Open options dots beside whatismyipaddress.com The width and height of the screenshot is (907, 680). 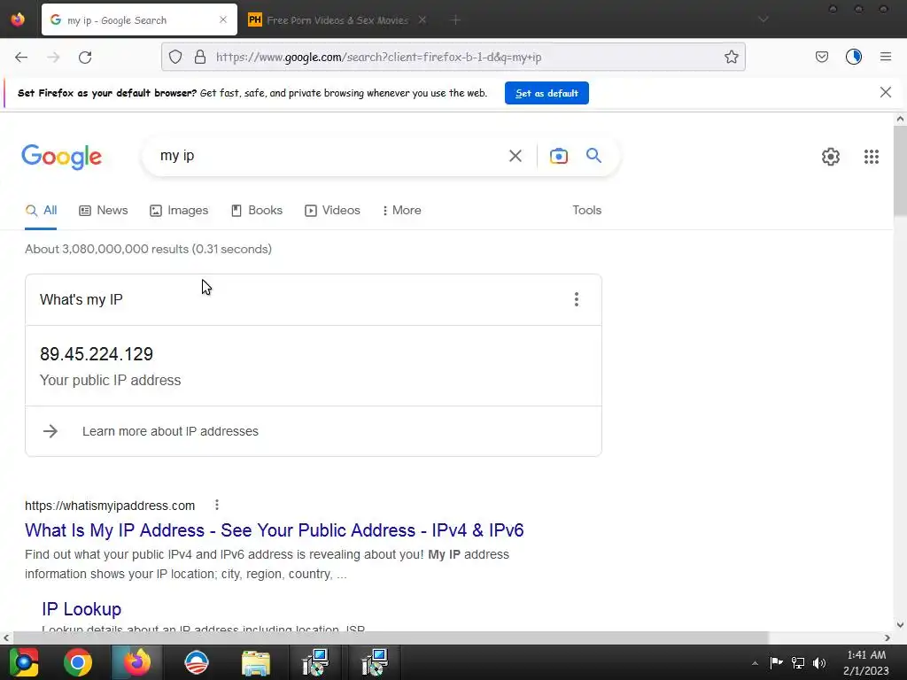click(x=217, y=505)
